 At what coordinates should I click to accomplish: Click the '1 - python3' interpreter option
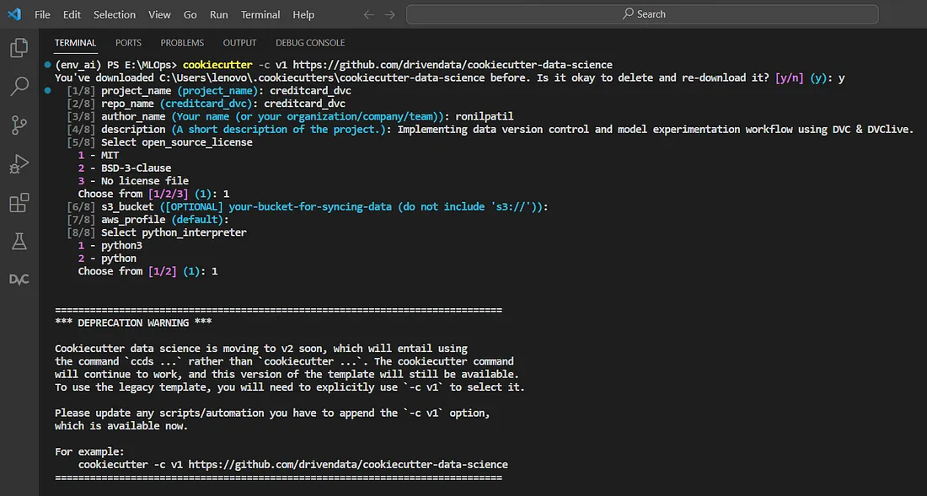110,246
